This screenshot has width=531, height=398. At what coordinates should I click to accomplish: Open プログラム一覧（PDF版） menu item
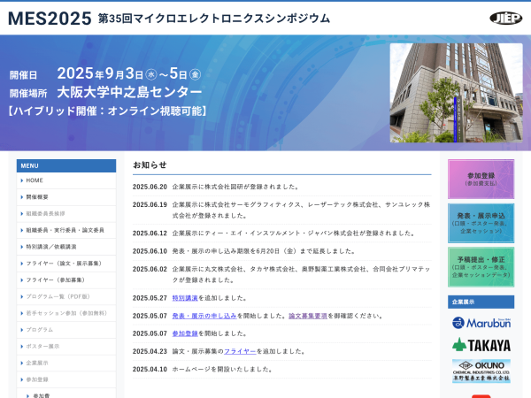point(66,296)
